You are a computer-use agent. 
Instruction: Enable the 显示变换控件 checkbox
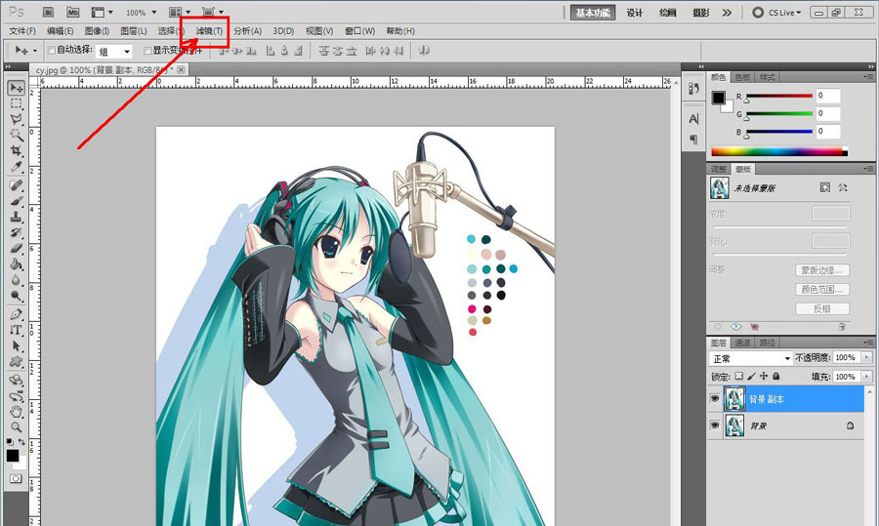coord(147,51)
